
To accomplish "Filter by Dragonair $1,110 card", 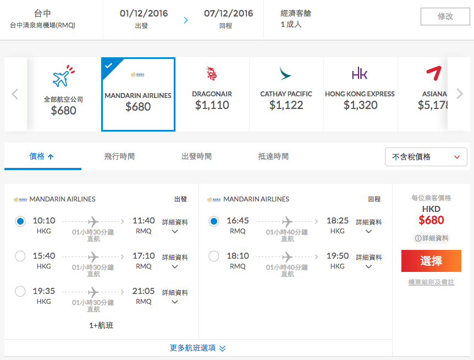I will click(x=212, y=94).
